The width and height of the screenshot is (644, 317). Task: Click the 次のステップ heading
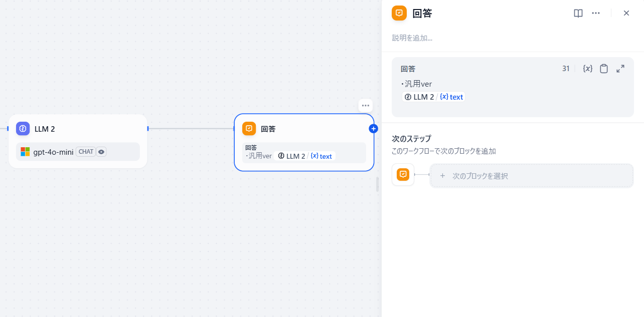click(411, 139)
